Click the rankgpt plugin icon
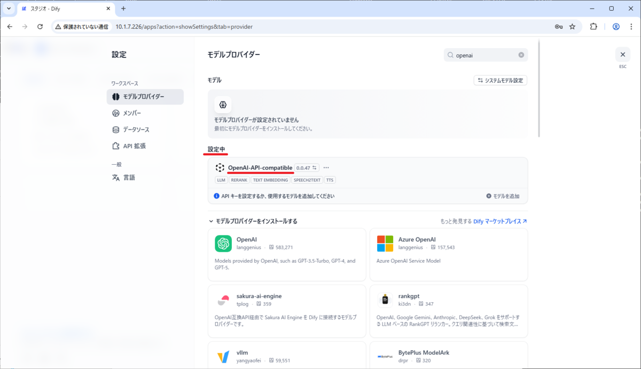The height and width of the screenshot is (369, 641). coord(385,300)
